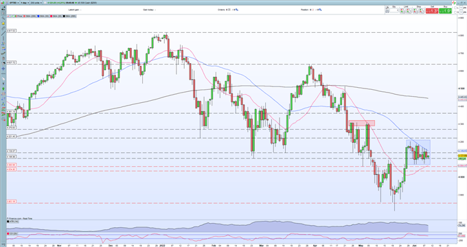Open the alert bell tool
This screenshot has width=467, height=247.
(3, 23)
